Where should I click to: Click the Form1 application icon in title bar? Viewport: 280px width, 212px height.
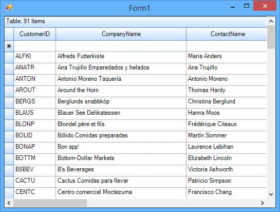[x=9, y=8]
